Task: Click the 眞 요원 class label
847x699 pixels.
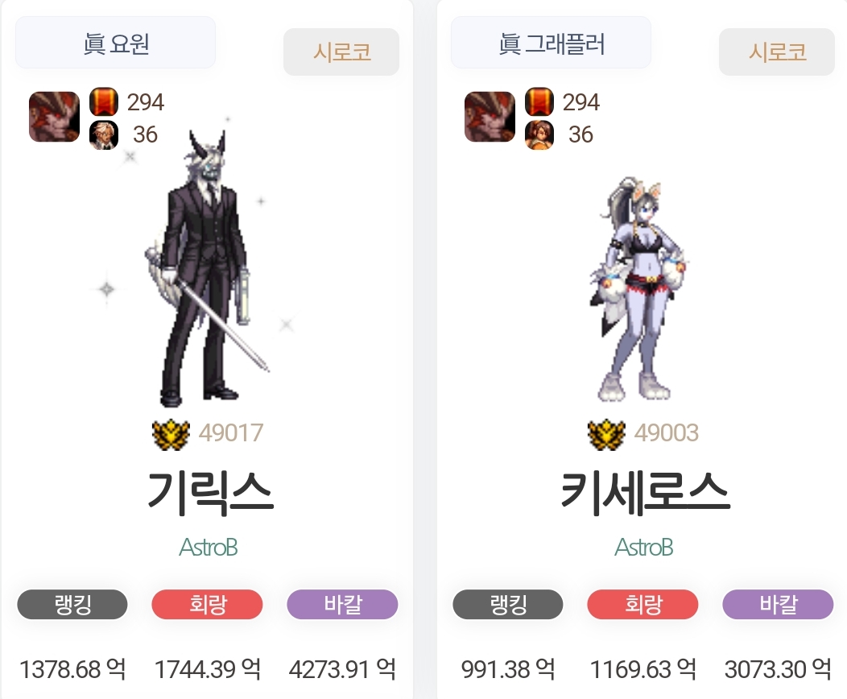Action: click(x=116, y=43)
